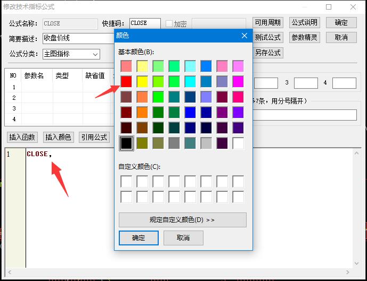
Task: Toggle the 加密 encryption checkbox
Action: [x=169, y=24]
